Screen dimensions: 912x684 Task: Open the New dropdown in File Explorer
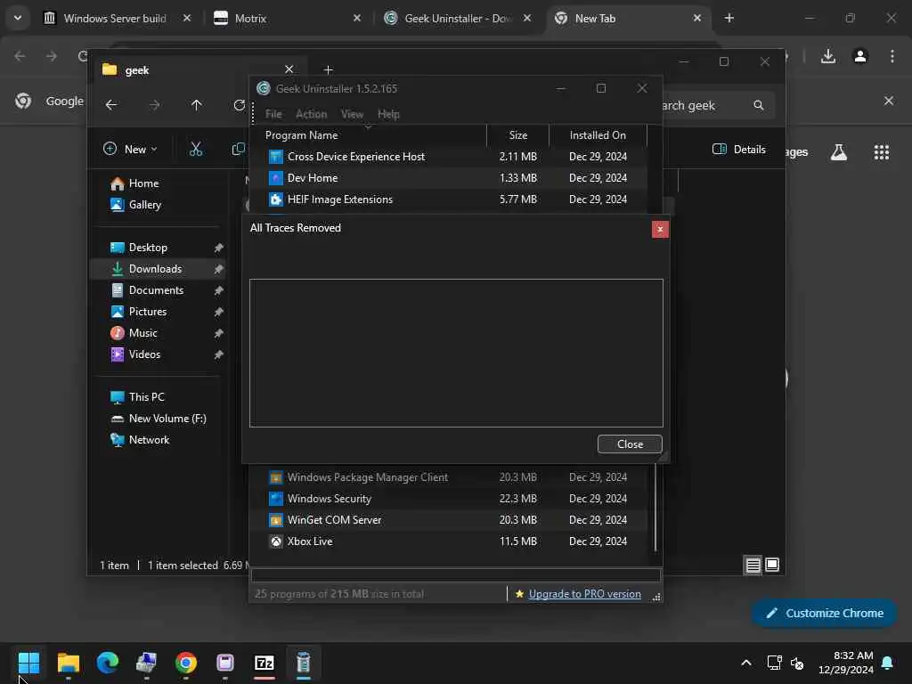point(130,150)
